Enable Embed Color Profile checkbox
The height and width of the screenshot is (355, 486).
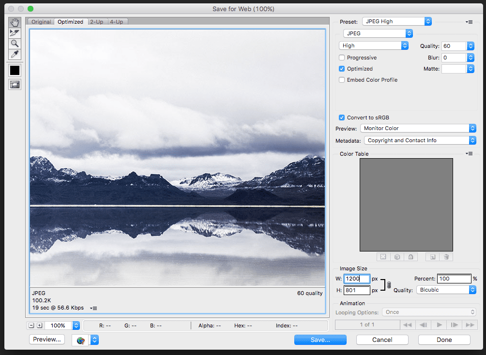[342, 80]
